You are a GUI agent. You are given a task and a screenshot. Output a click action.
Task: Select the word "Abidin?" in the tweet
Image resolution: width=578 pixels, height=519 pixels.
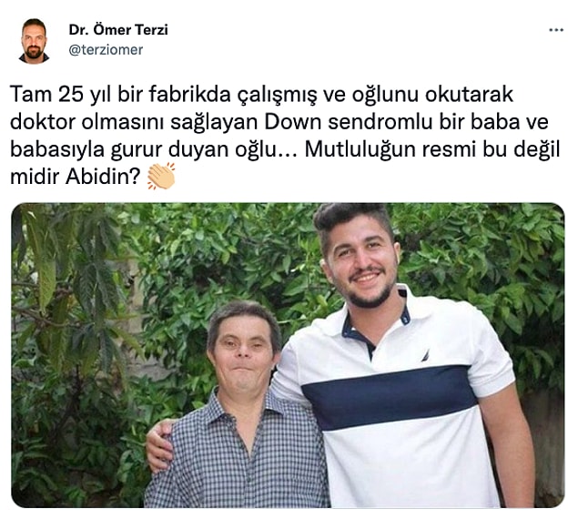(103, 177)
